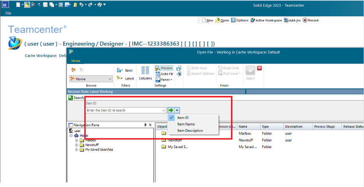364x187 pixels.
Task: Click the greyed up-folder icon in Browse
Action: [x=82, y=70]
